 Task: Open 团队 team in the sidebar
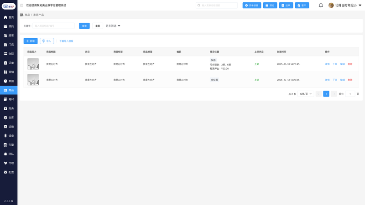coord(9,154)
